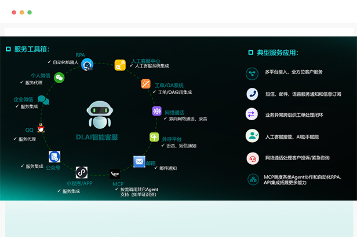Click the red headset icon
The width and height of the screenshot is (357, 237).
click(252, 157)
